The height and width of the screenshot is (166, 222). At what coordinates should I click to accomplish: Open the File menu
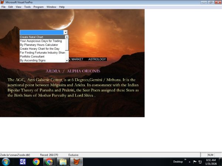pos(4,7)
